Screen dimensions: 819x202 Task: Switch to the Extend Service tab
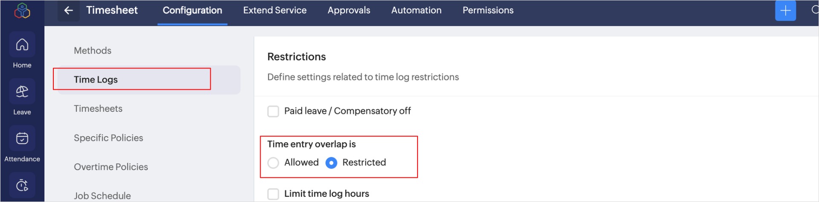[x=275, y=11]
